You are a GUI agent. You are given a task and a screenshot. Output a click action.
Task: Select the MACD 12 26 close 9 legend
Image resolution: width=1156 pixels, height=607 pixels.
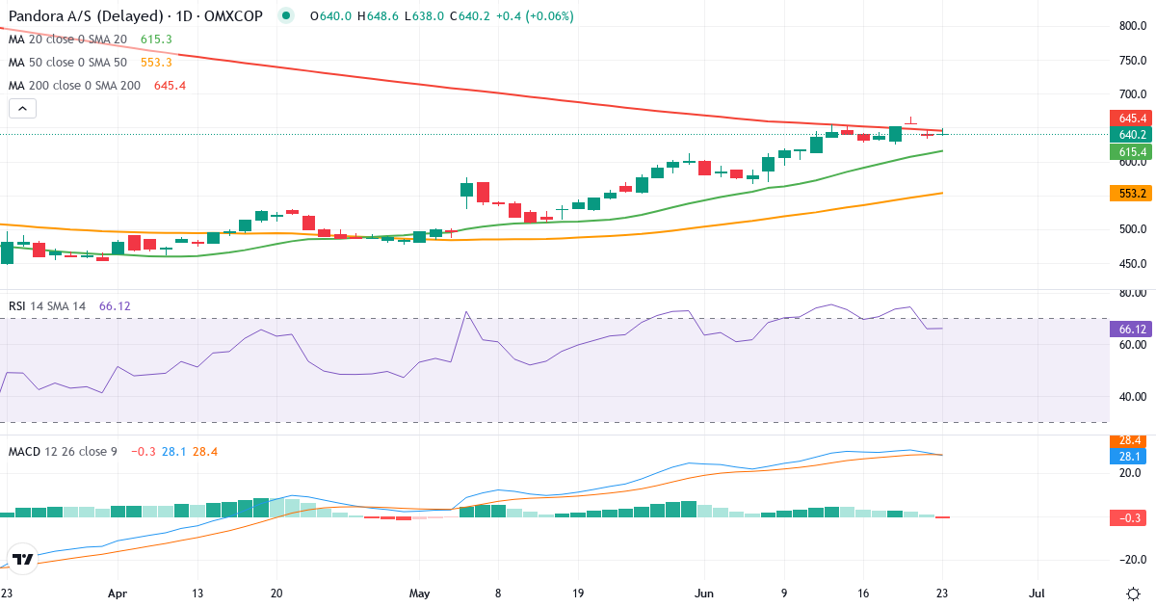coord(63,451)
